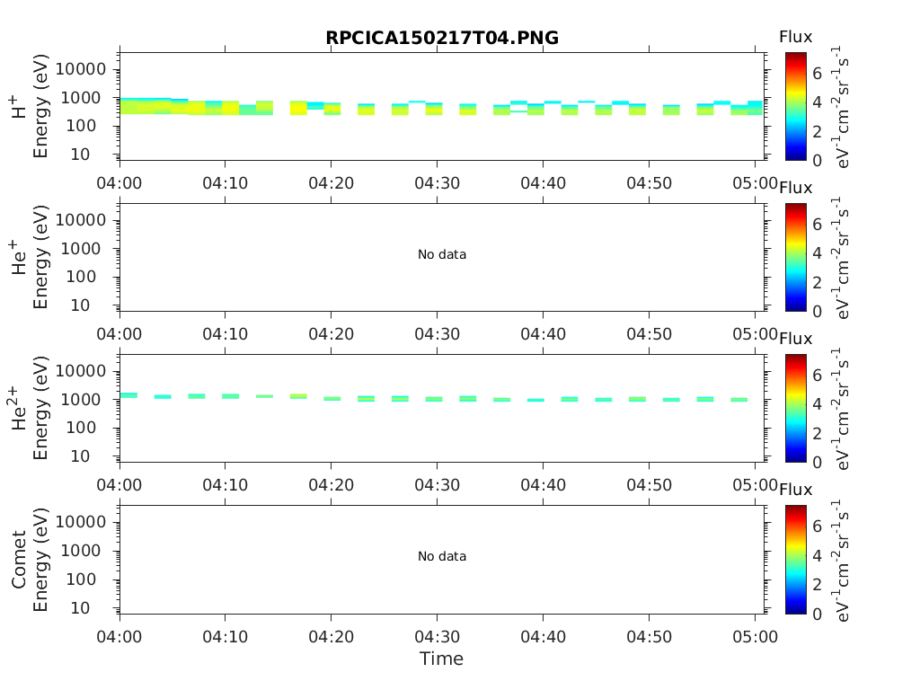Click the He2+ Energy (eV) axis label
The height and width of the screenshot is (690, 920).
(40, 408)
